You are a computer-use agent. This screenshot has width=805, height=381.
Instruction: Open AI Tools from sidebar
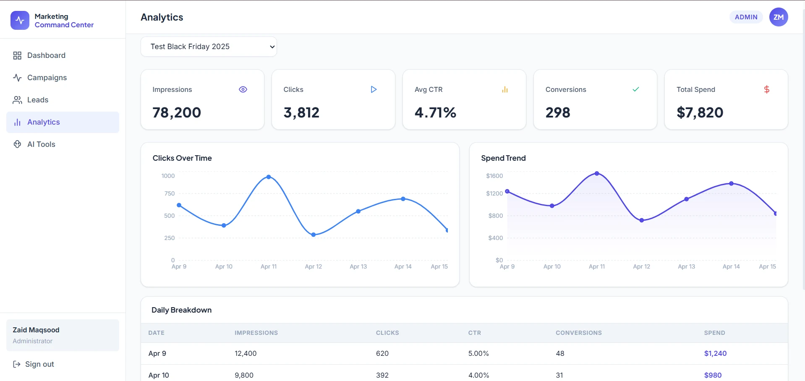click(63, 144)
